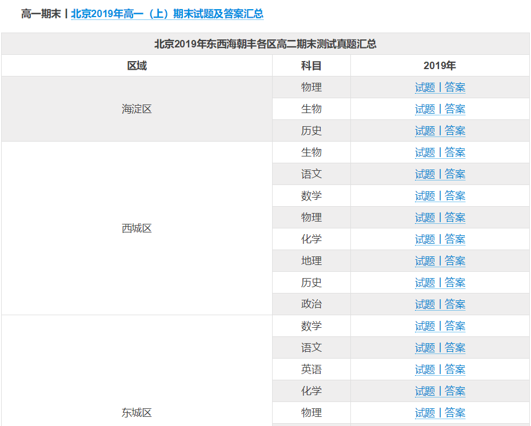Open 海淀区 历史 答案 link
This screenshot has height=426, width=531.
pos(454,130)
